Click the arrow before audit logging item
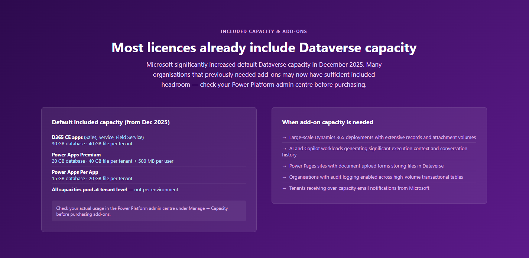The width and height of the screenshot is (529, 258). click(284, 177)
